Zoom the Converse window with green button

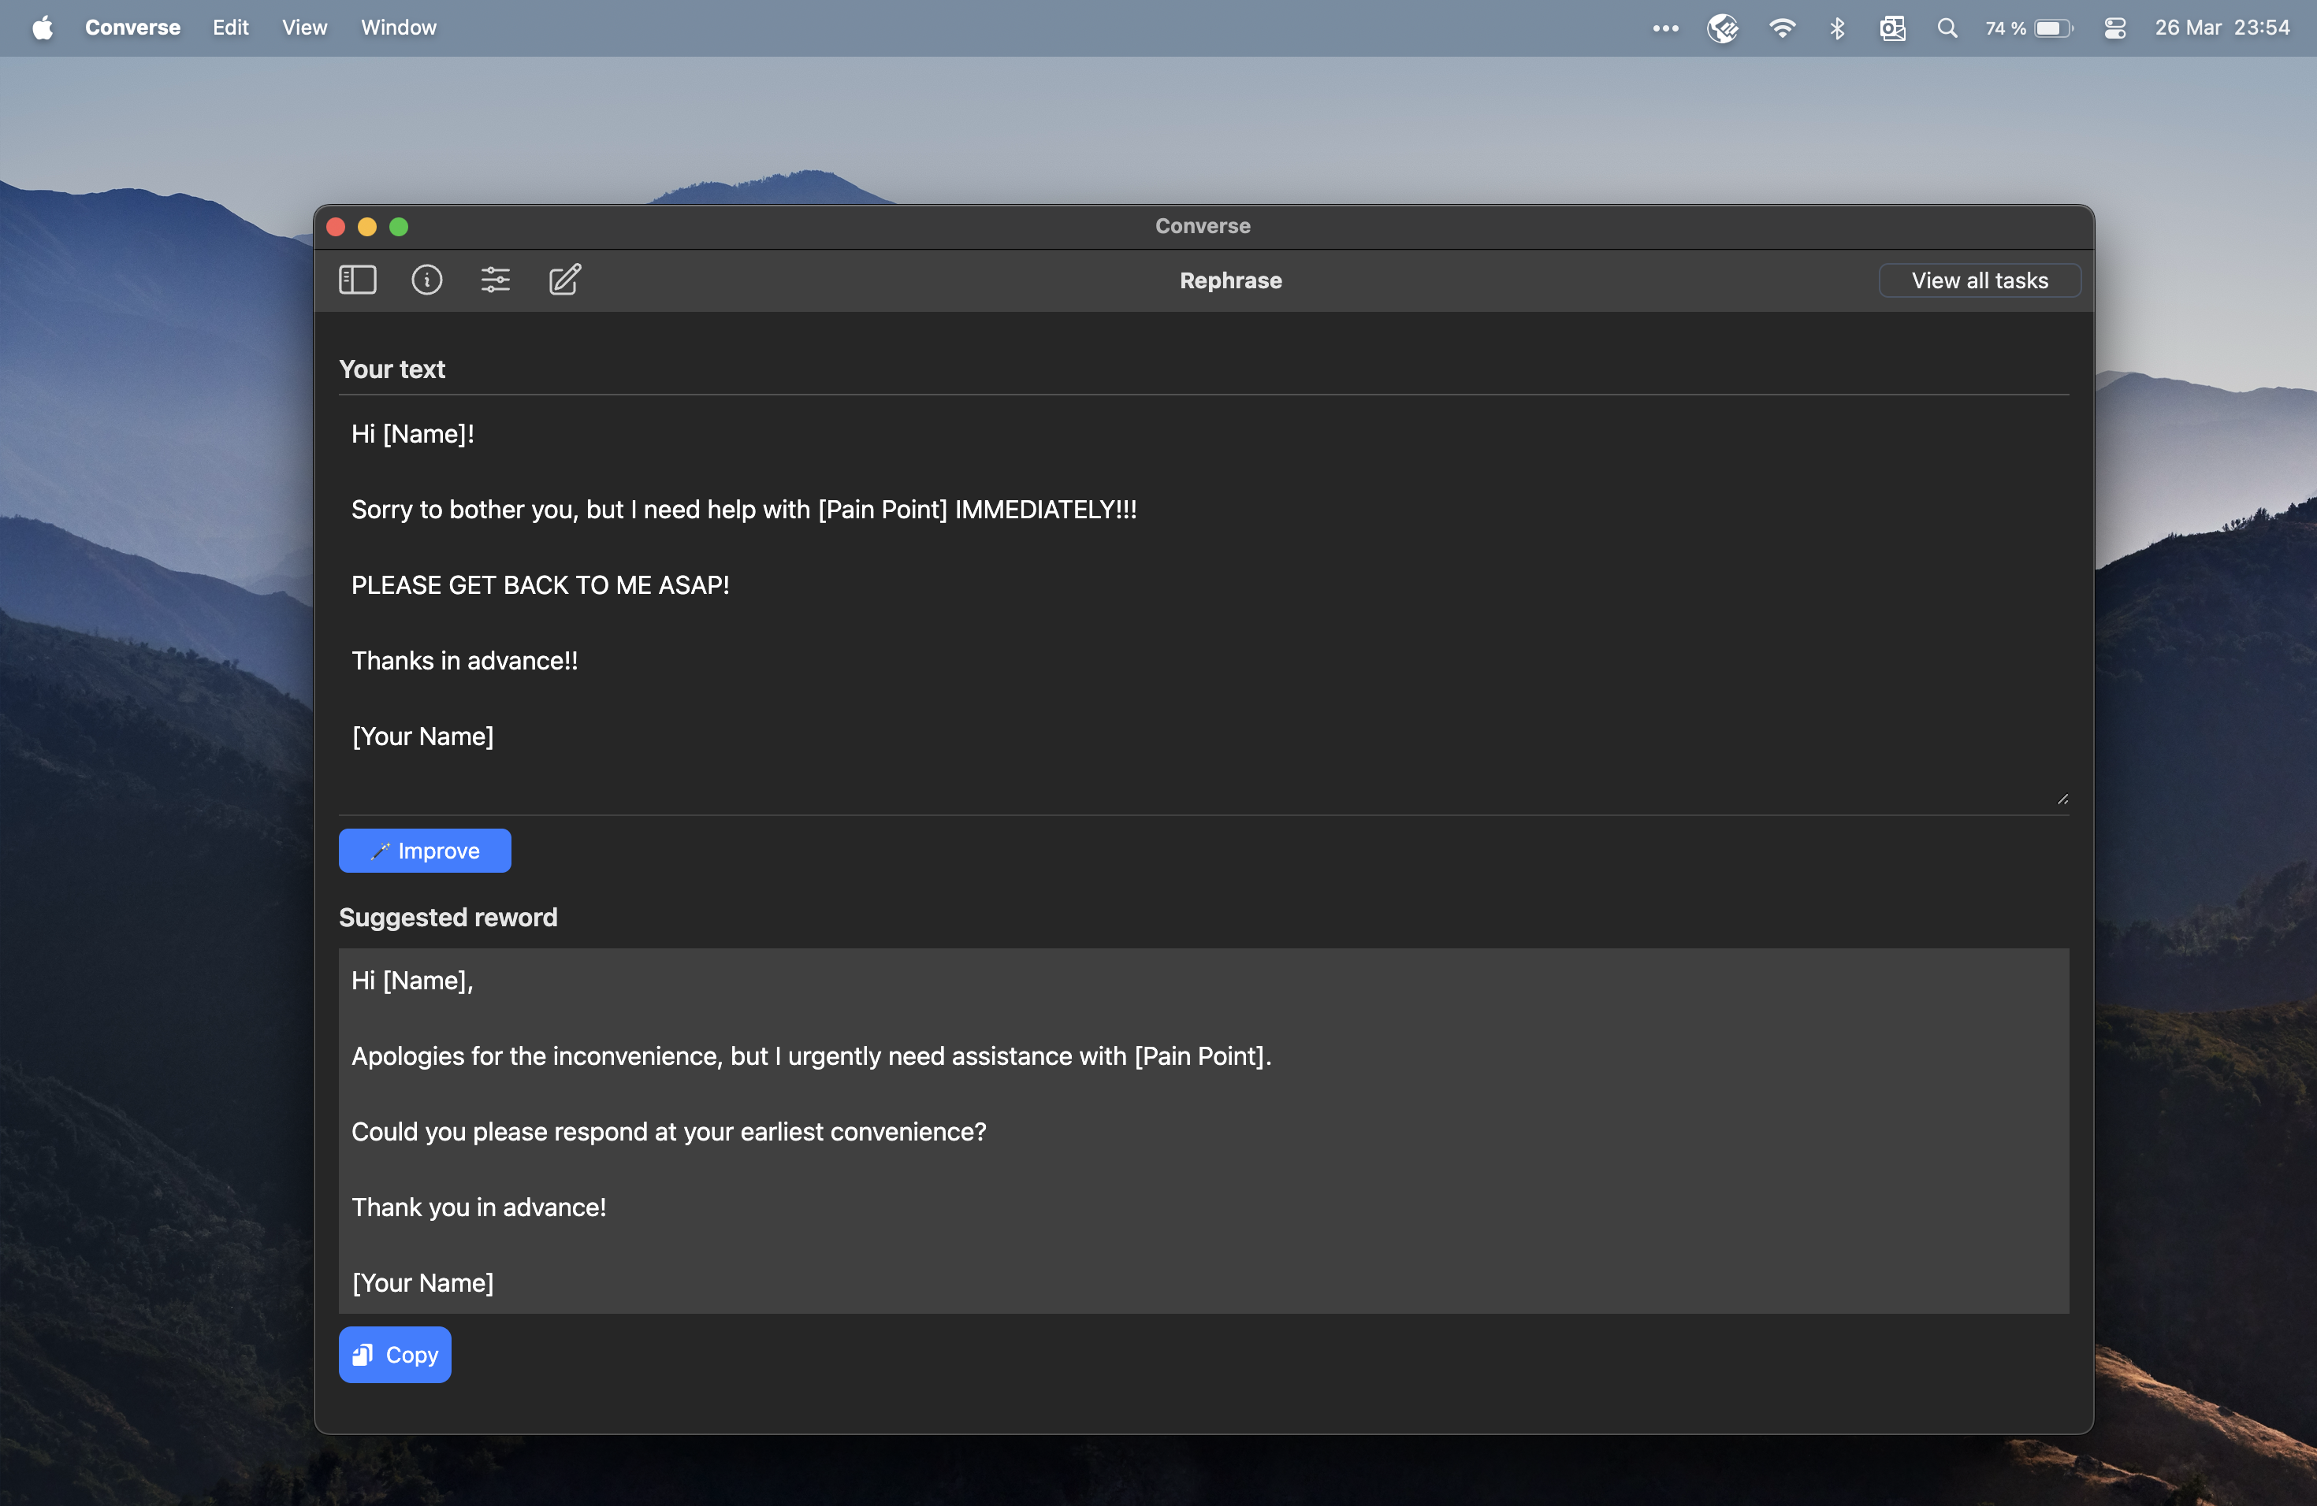click(x=398, y=227)
